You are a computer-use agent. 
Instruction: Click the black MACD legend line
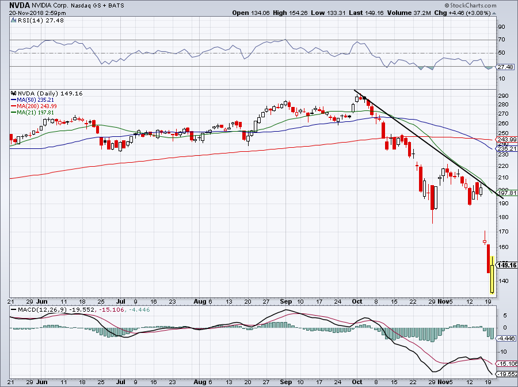pos(14,310)
